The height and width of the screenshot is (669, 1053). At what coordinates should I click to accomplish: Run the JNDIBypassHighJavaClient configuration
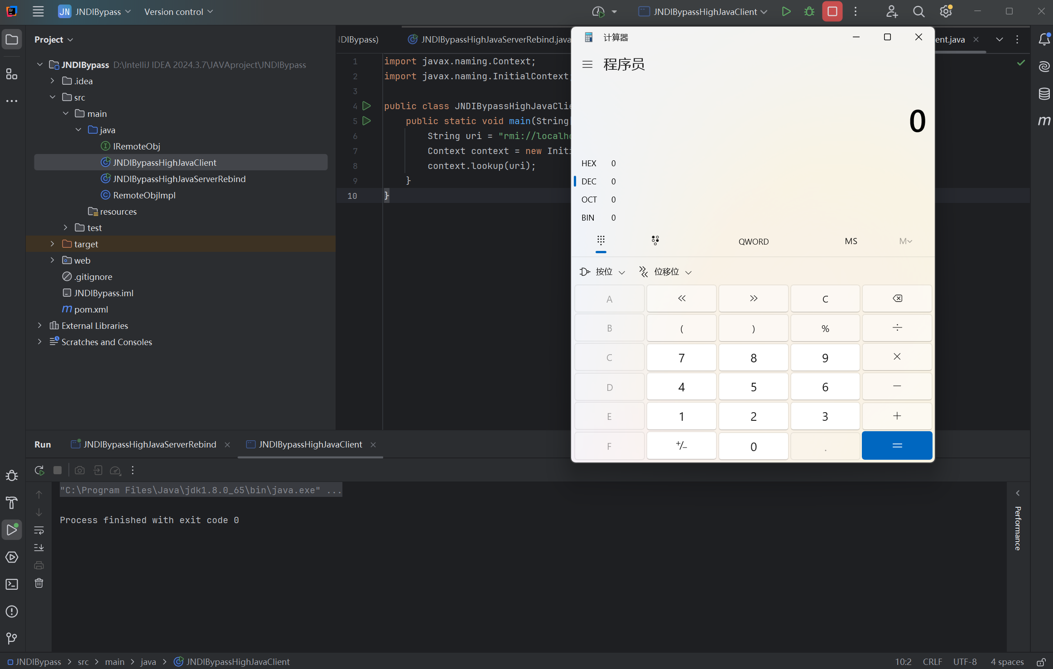786,12
